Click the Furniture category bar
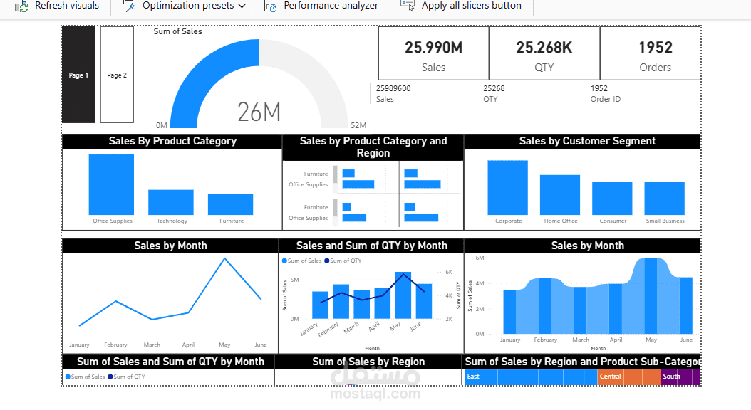This screenshot has height=410, width=751. click(230, 204)
